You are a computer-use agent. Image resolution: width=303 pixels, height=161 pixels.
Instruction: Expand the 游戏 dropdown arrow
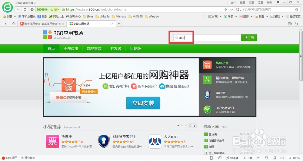pyautogui.click(x=282, y=17)
